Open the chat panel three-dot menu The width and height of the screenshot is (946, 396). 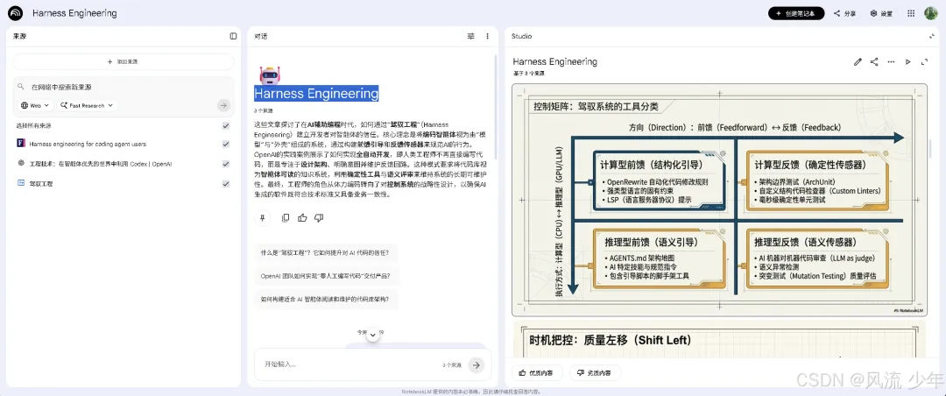coord(488,36)
